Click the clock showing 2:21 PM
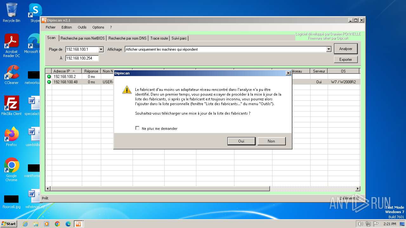 390,224
